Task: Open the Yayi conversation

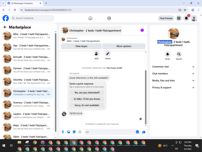Action: 27,47
